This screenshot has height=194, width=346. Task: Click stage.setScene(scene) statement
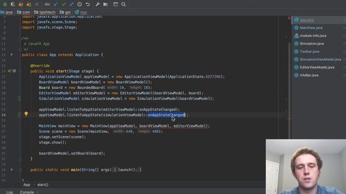(62, 137)
